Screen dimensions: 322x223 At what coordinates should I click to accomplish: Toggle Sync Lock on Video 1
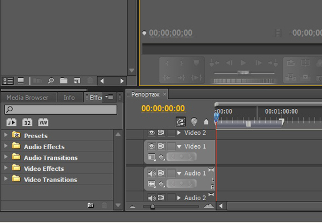pos(161,146)
